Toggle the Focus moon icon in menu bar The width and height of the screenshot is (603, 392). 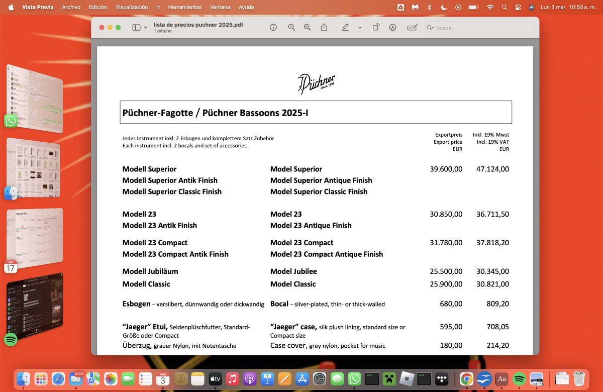(x=444, y=7)
